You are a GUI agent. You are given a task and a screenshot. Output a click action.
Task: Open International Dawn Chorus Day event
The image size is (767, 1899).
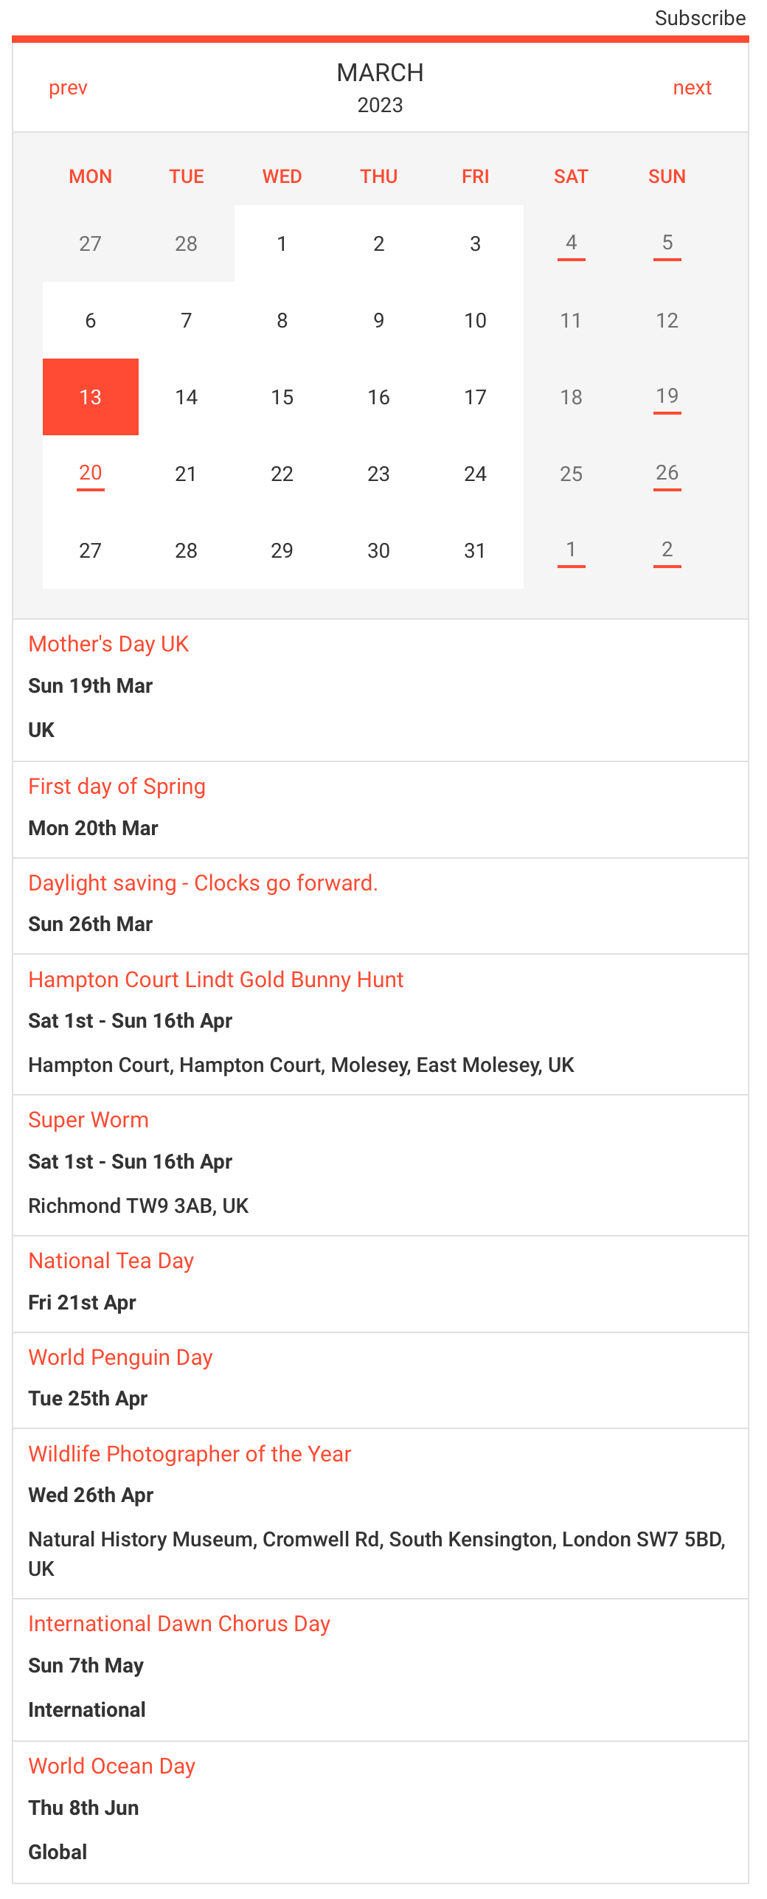pos(179,1624)
